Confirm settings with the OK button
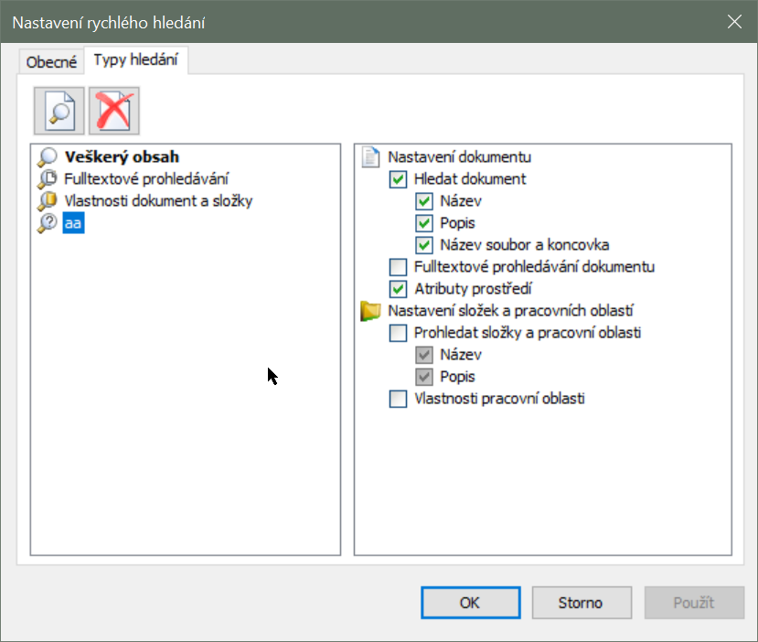Image resolution: width=758 pixels, height=642 pixels. pos(470,603)
